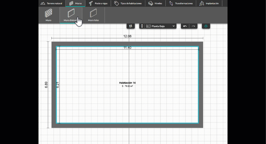Open the Planta Baja level dropdown
Viewport: 266px width, 144px height.
160,26
